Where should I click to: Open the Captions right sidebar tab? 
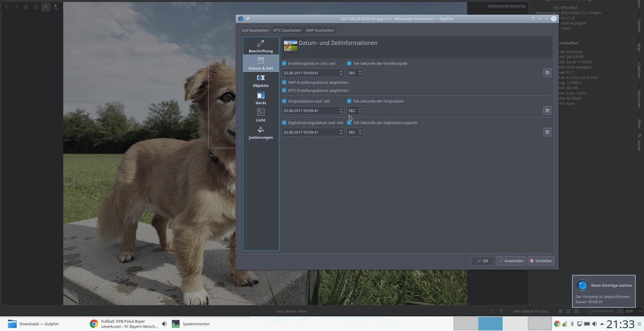pyautogui.click(x=639, y=68)
